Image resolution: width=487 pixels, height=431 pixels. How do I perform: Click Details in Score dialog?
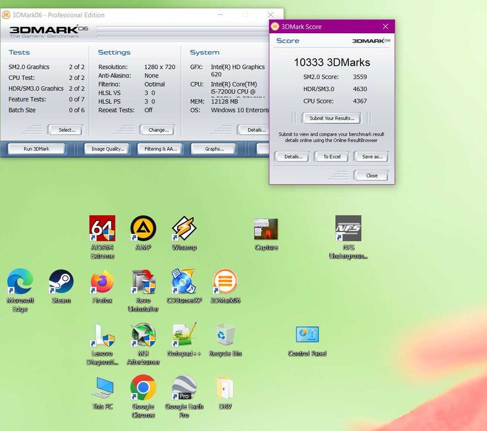293,156
